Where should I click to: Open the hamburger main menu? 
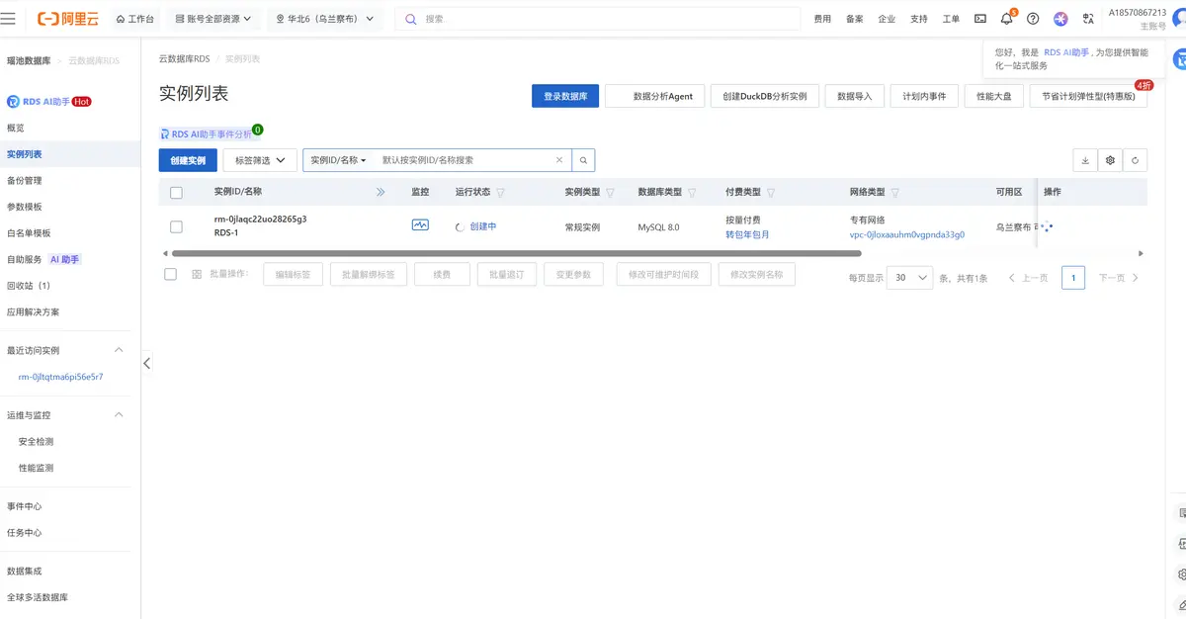pyautogui.click(x=9, y=19)
